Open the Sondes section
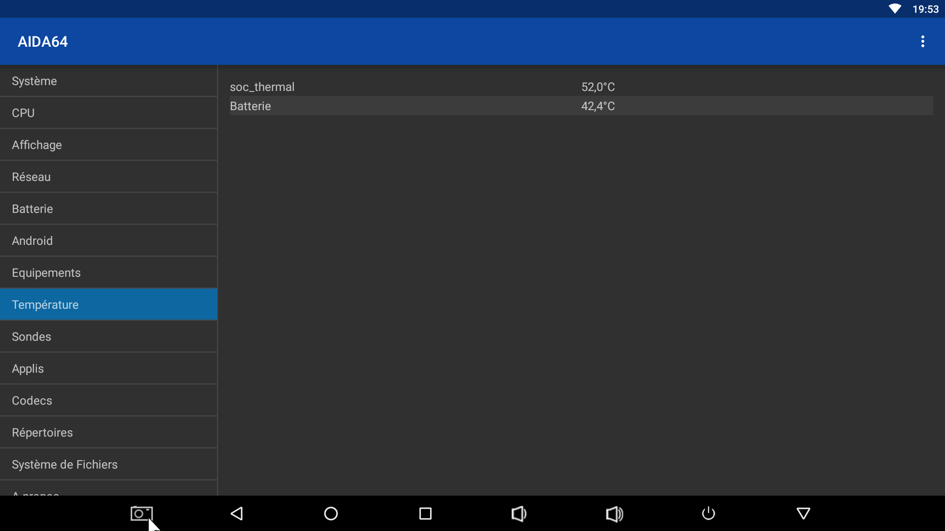The height and width of the screenshot is (531, 945). 108,336
